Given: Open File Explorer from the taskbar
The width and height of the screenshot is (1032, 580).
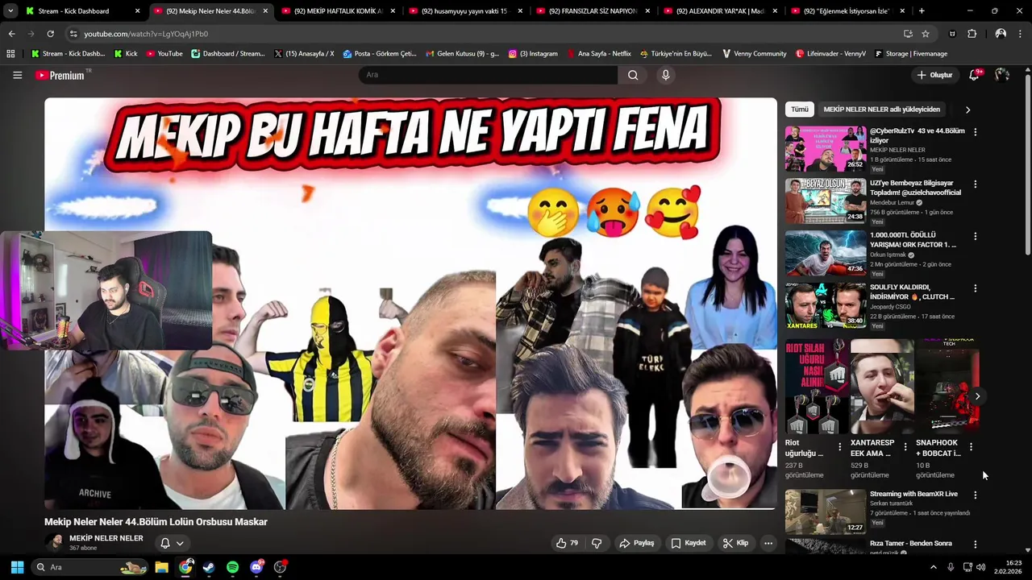Looking at the screenshot, I should [x=161, y=567].
